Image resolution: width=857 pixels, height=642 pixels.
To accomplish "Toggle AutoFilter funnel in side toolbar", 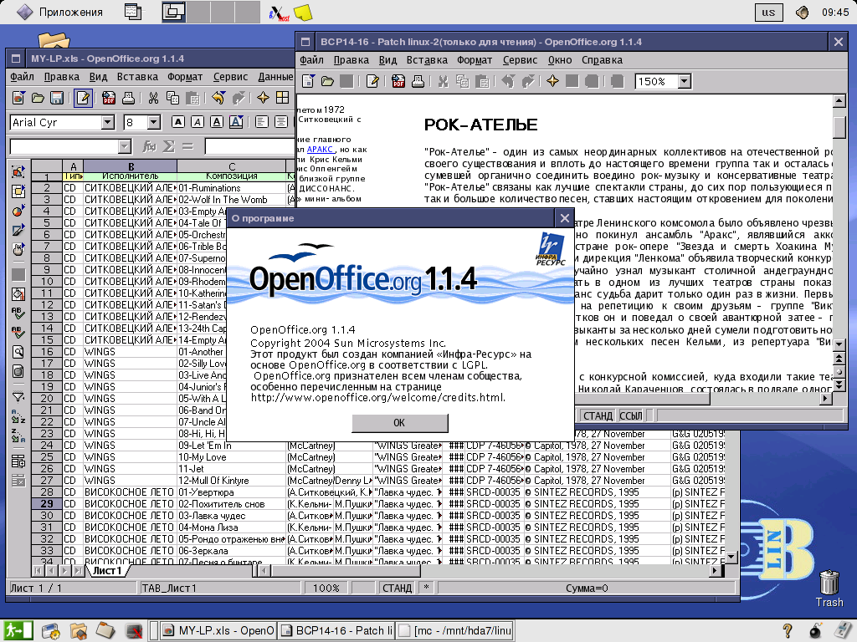I will (x=18, y=397).
